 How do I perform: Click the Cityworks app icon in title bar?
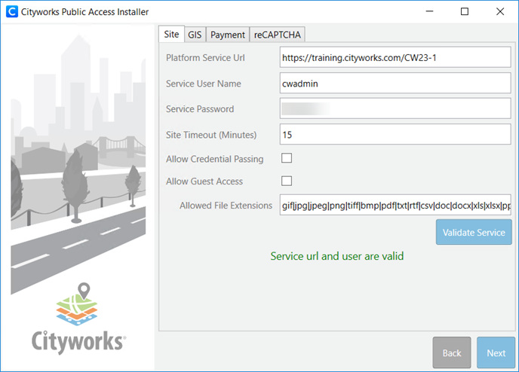point(11,12)
